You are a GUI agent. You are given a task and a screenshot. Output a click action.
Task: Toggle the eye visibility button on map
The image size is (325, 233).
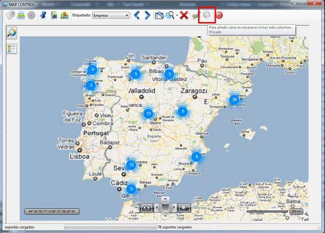(146, 207)
